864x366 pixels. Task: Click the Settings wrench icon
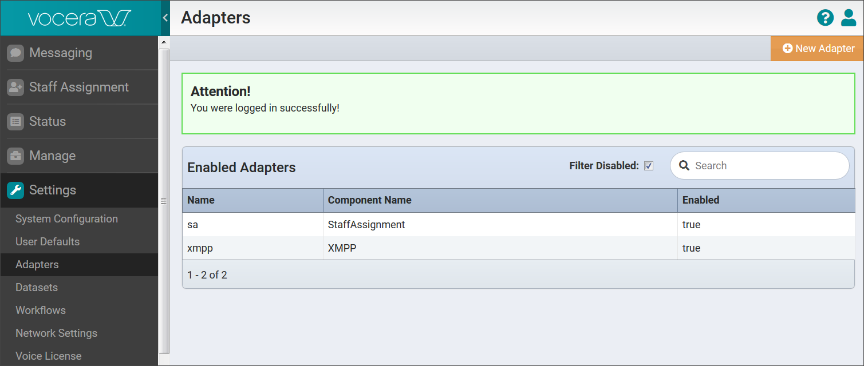coord(15,190)
